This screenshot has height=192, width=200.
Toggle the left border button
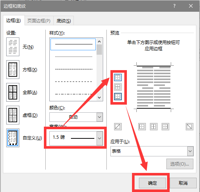(x=142, y=127)
